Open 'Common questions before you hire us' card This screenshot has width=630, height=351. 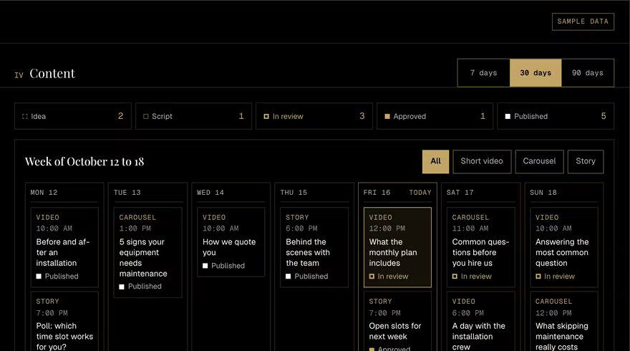point(480,247)
